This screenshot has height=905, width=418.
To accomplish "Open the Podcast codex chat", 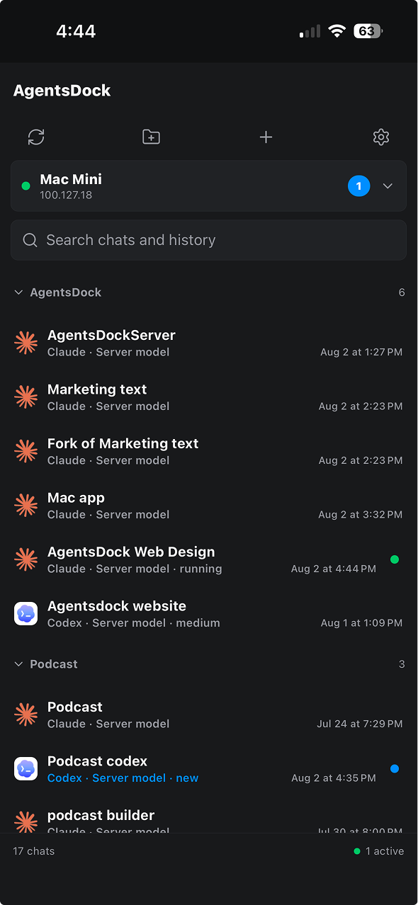I will click(208, 769).
